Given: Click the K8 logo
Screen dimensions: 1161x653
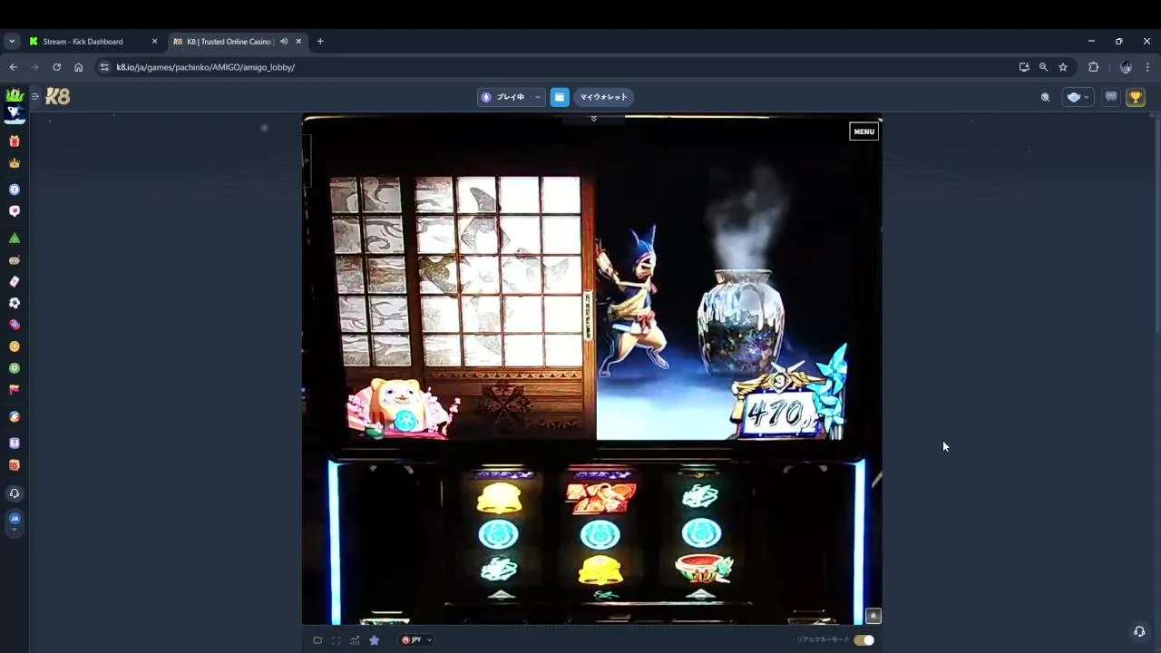Looking at the screenshot, I should pos(57,96).
